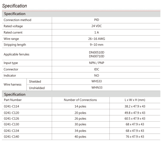Select the PID connection method value
This screenshot has height=144, width=161.
point(97,20)
